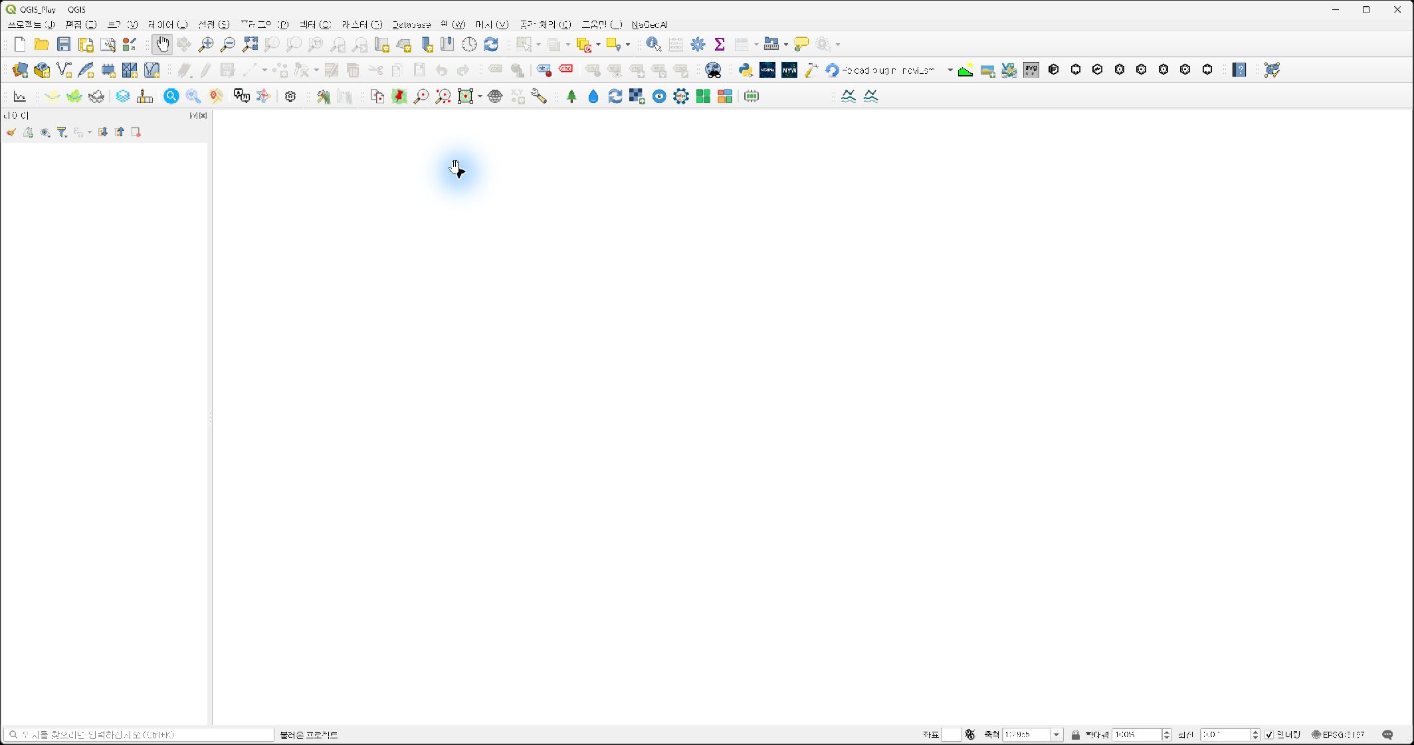
Task: Click the blue water drop icon
Action: (593, 96)
